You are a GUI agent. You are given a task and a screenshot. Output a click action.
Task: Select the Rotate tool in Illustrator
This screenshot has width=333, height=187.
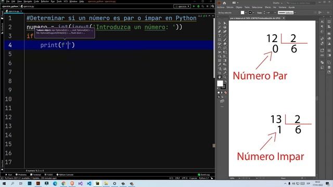point(220,48)
